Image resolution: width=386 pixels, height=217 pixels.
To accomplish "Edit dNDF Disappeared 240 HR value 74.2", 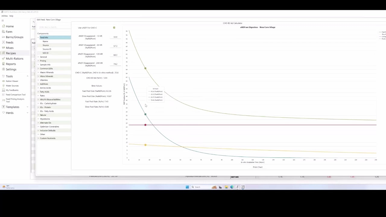I will tap(115, 64).
